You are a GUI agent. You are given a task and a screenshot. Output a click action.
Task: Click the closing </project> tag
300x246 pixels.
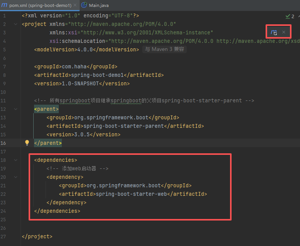click(37, 236)
